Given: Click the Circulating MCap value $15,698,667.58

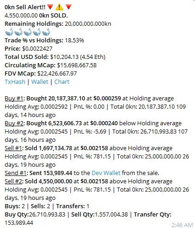Looking at the screenshot, I should (77, 65).
